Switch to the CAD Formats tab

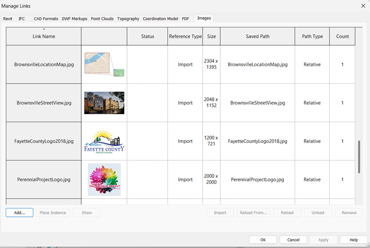[x=46, y=18]
